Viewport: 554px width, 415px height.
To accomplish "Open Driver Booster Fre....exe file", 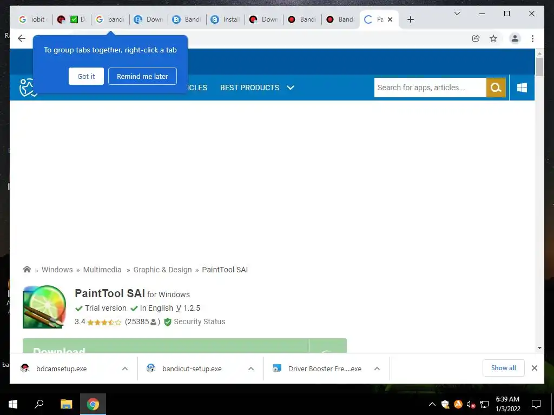I will [x=325, y=369].
